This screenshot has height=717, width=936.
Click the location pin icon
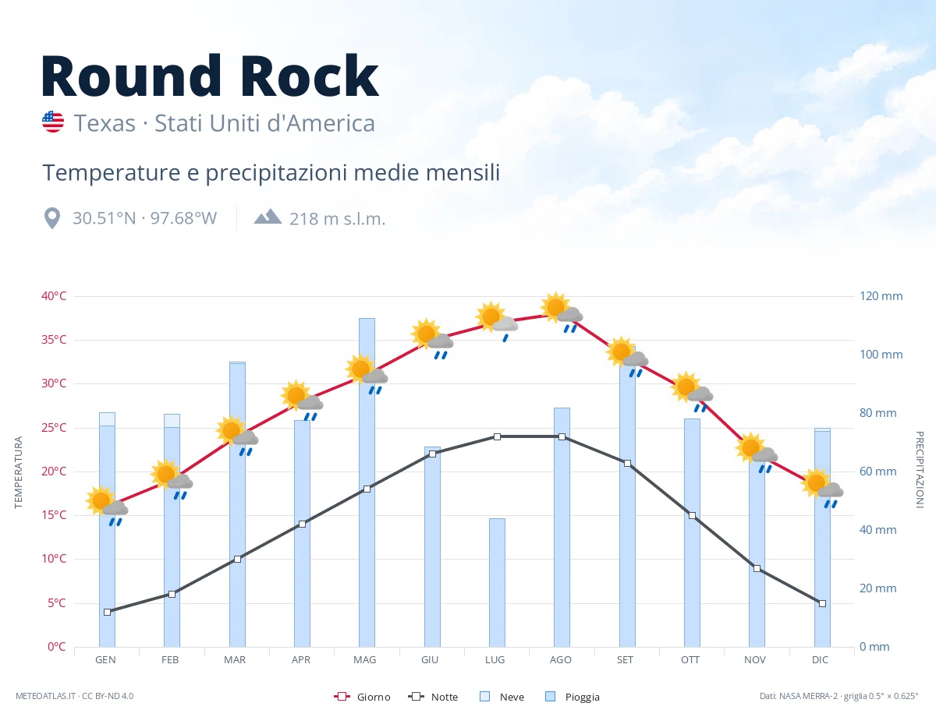[x=52, y=218]
